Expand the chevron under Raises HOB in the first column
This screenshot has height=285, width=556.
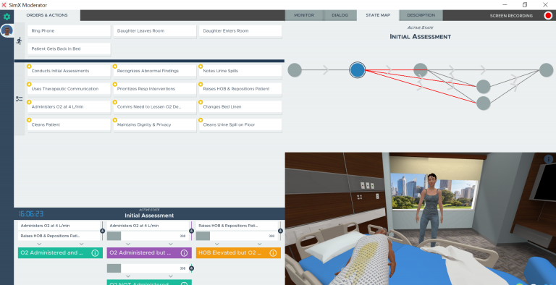click(x=39, y=244)
